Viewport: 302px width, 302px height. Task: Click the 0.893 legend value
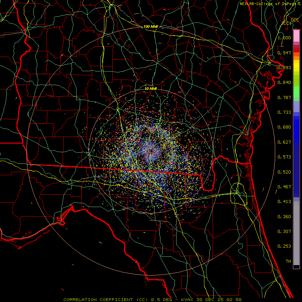coord(284,67)
